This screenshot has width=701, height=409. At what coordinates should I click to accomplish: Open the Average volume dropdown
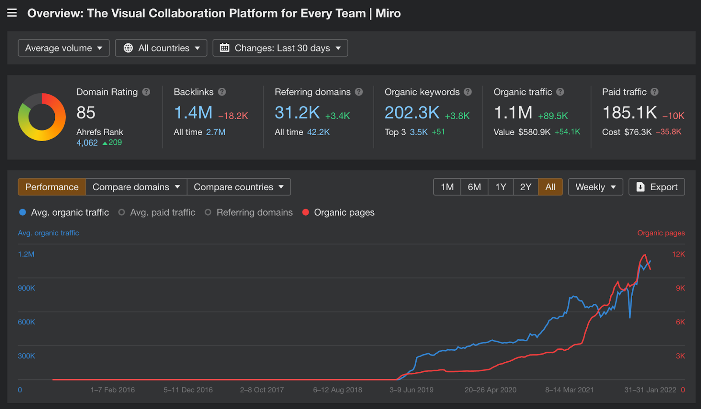pyautogui.click(x=64, y=48)
